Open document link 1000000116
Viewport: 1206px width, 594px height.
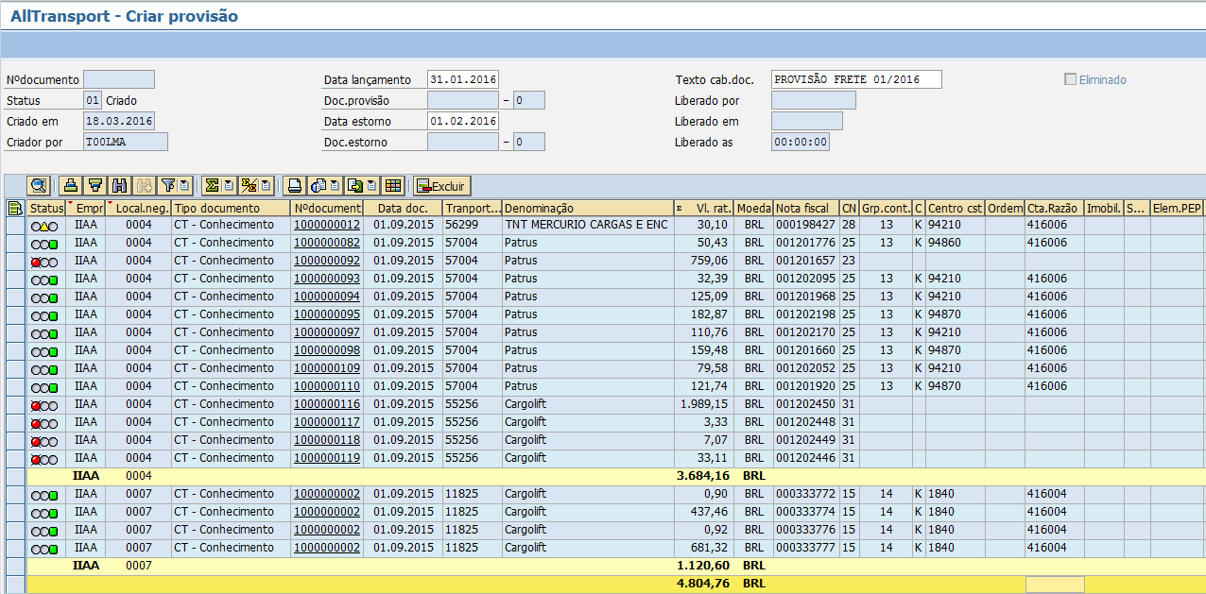click(326, 404)
